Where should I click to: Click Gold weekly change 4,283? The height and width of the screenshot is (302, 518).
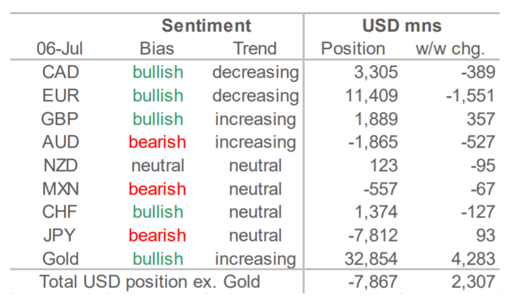[473, 260]
